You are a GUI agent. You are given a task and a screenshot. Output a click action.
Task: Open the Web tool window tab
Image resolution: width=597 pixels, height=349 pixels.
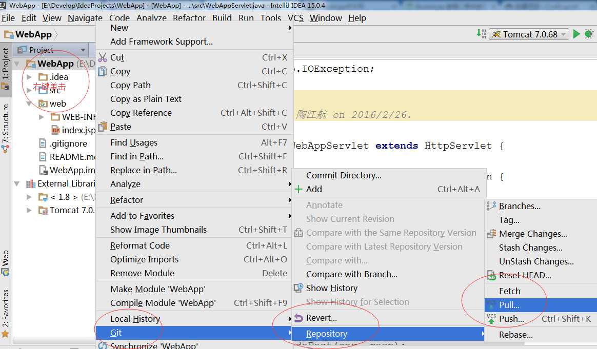5,262
